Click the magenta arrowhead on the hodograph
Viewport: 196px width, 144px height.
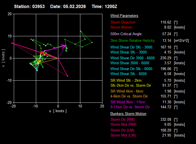[x=66, y=45]
